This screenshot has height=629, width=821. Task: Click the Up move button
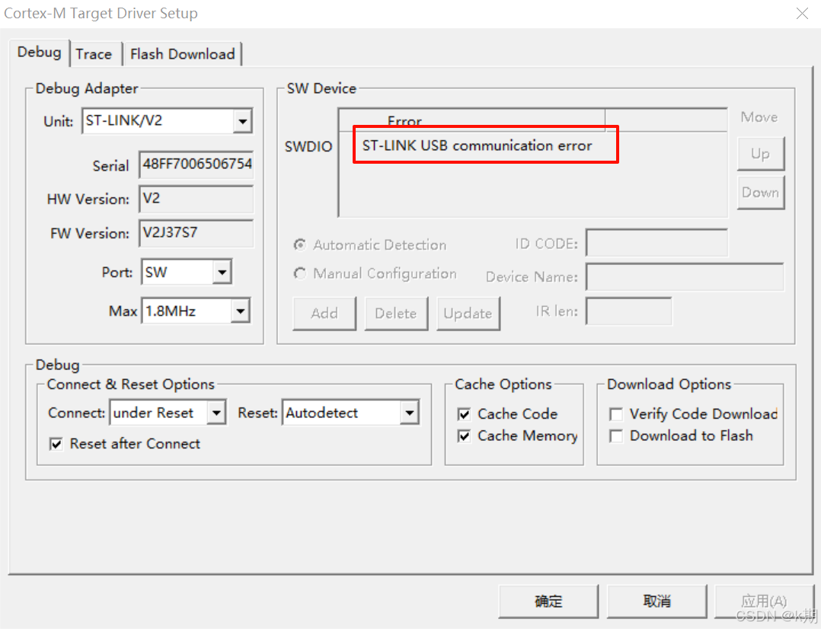pyautogui.click(x=761, y=154)
